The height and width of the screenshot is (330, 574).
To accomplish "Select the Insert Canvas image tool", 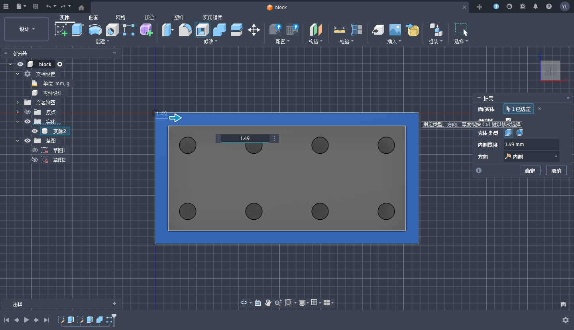I will coord(395,30).
